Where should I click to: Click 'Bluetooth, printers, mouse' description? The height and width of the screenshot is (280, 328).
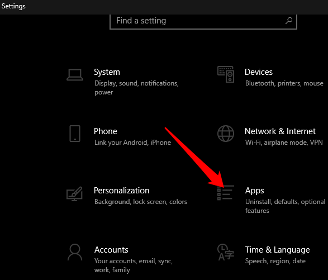pyautogui.click(x=284, y=83)
